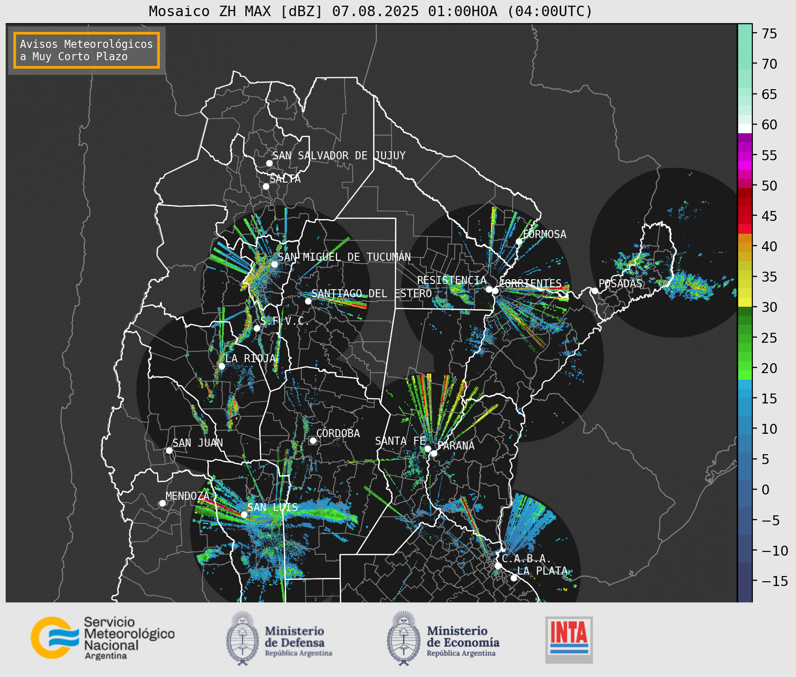Click the Avisos Meteorológicos a Muy Corto Plazo box
The width and height of the screenshot is (796, 677).
(x=86, y=50)
